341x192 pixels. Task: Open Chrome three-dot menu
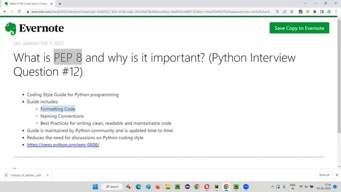tap(336, 12)
